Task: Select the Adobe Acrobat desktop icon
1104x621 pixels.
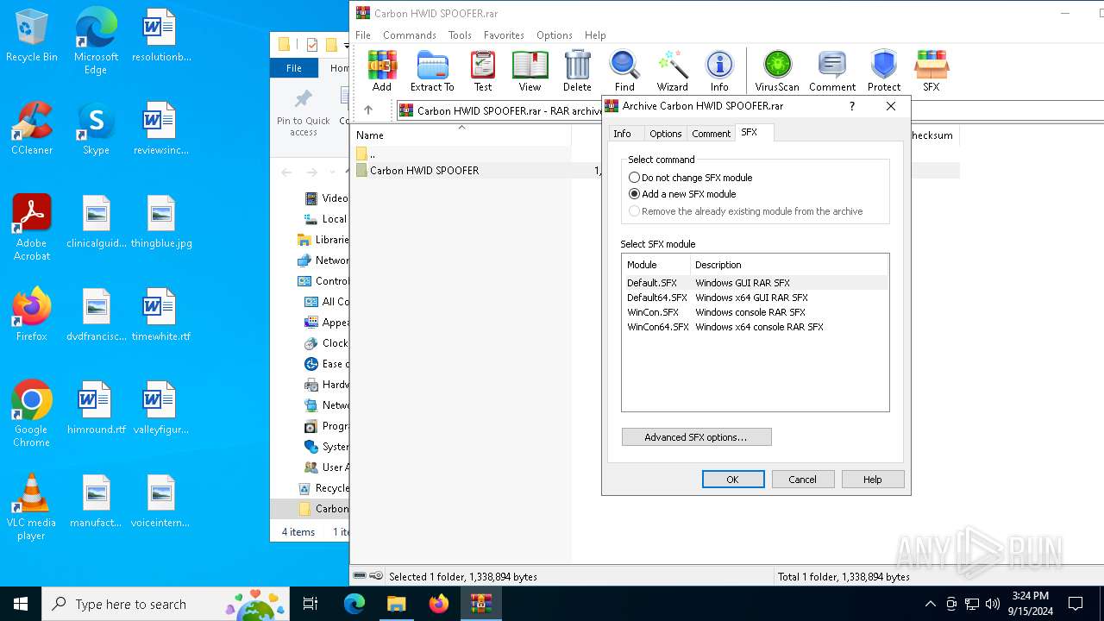Action: (x=32, y=228)
